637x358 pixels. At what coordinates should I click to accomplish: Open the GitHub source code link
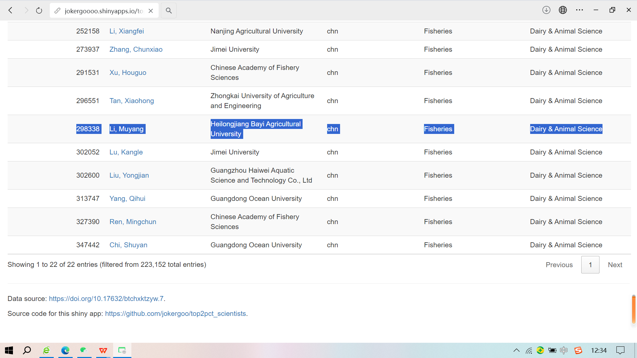pos(176,314)
